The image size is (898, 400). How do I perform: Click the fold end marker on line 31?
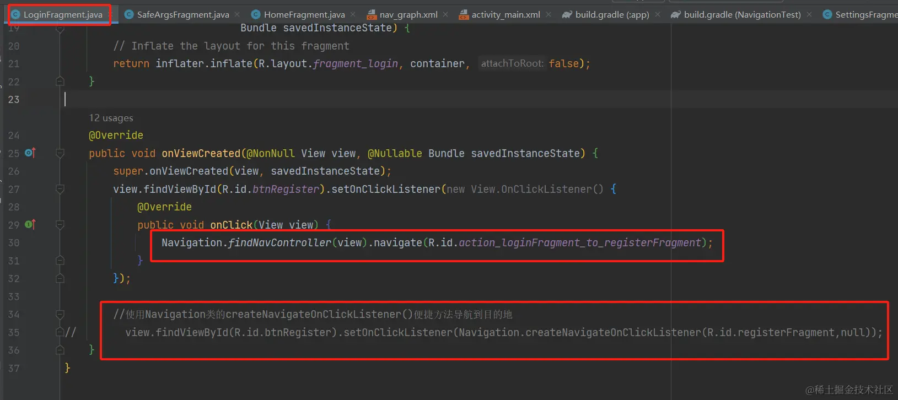pos(60,261)
